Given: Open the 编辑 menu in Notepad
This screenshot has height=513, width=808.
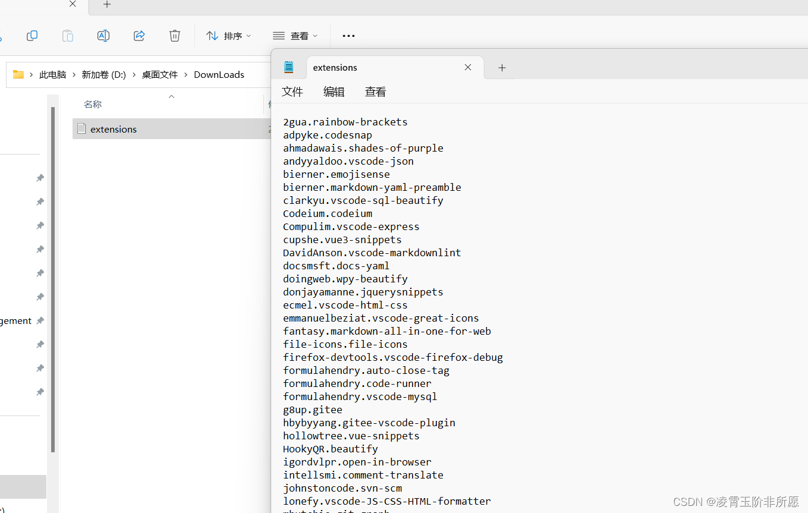Looking at the screenshot, I should click(x=334, y=92).
